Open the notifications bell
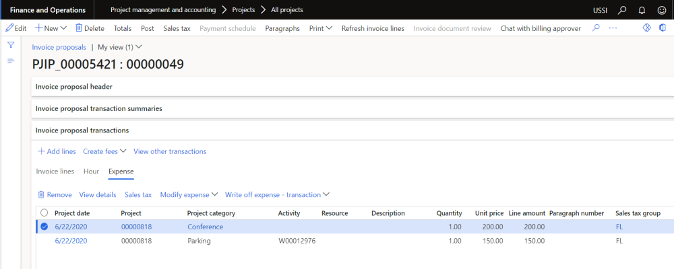 click(642, 10)
